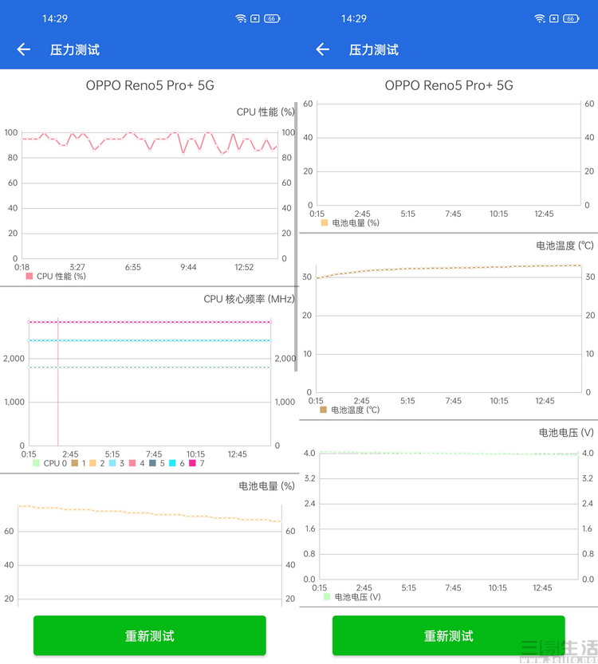Toggle the CPU 0 legend swatch

[36, 463]
